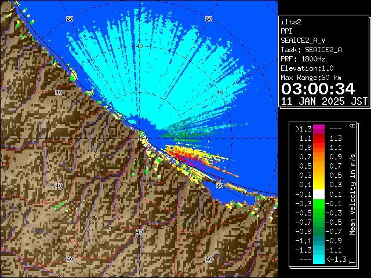Click the "Max Range:60 km" line
This screenshot has height=278, width=371.
[x=311, y=78]
